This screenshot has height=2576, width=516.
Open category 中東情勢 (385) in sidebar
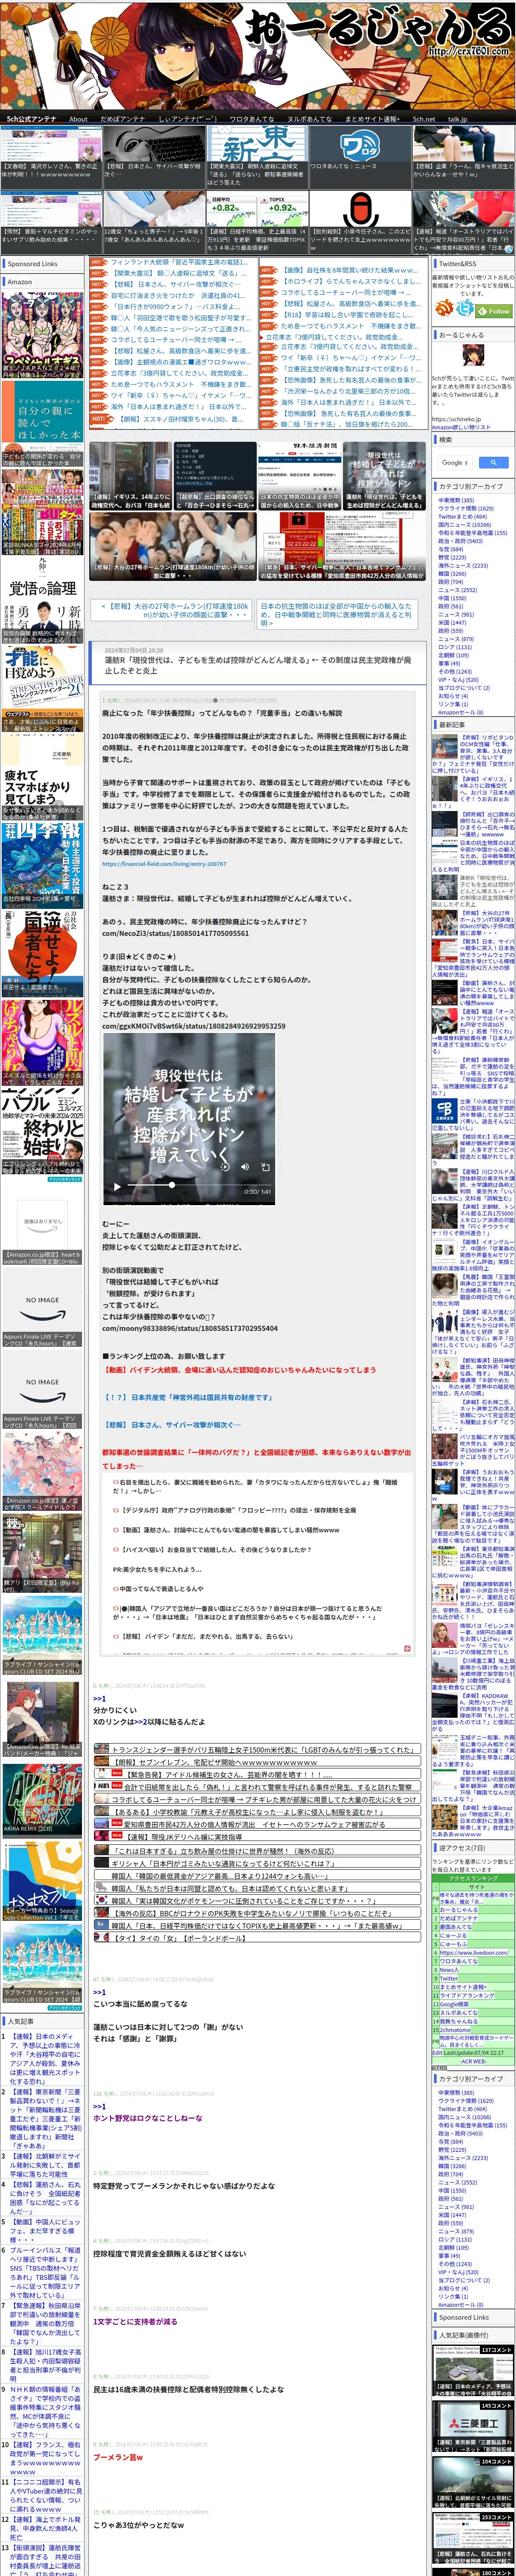(x=456, y=500)
